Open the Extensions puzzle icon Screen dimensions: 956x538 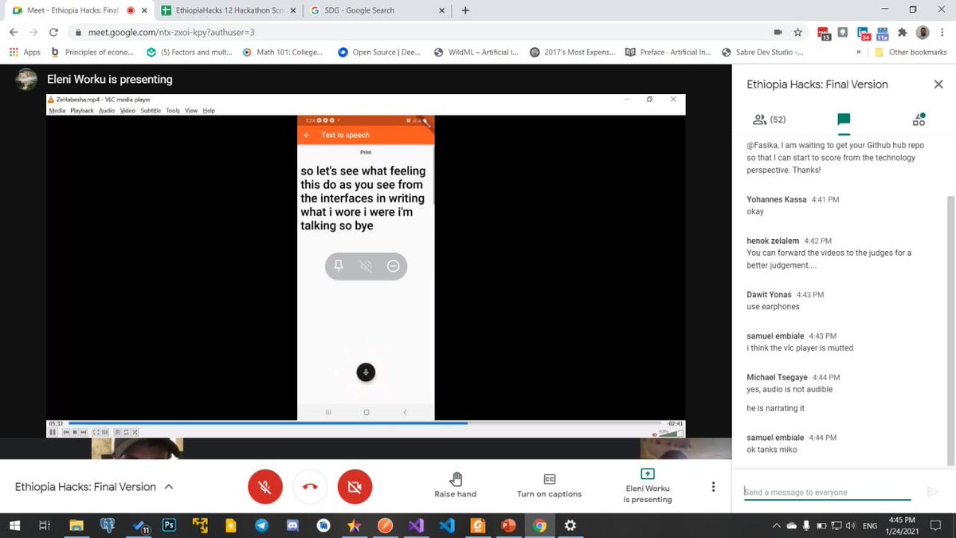point(902,33)
